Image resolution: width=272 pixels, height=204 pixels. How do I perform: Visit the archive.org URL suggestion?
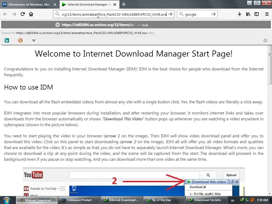pyautogui.click(x=136, y=25)
